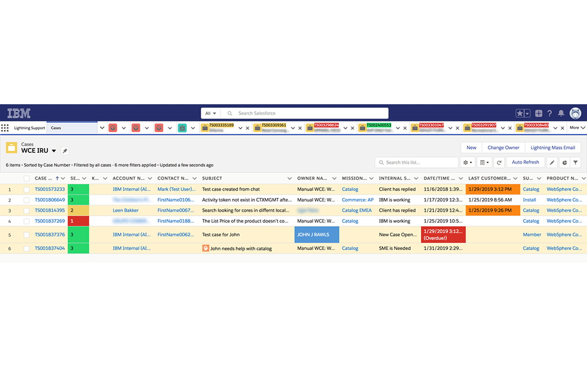
Task: Click the blue JOHN J RAWLS owner cell
Action: 317,235
